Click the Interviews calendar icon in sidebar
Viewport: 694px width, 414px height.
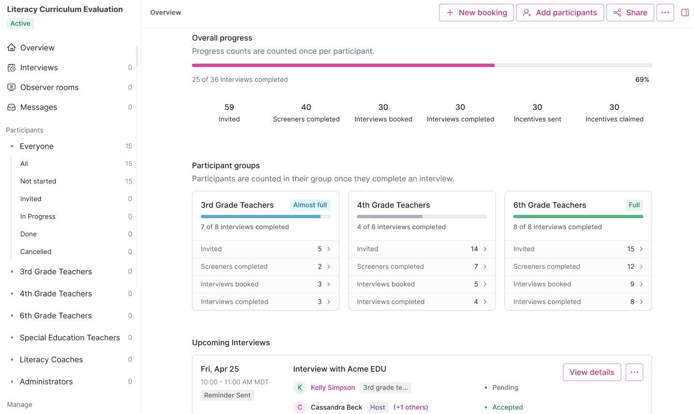[12, 68]
